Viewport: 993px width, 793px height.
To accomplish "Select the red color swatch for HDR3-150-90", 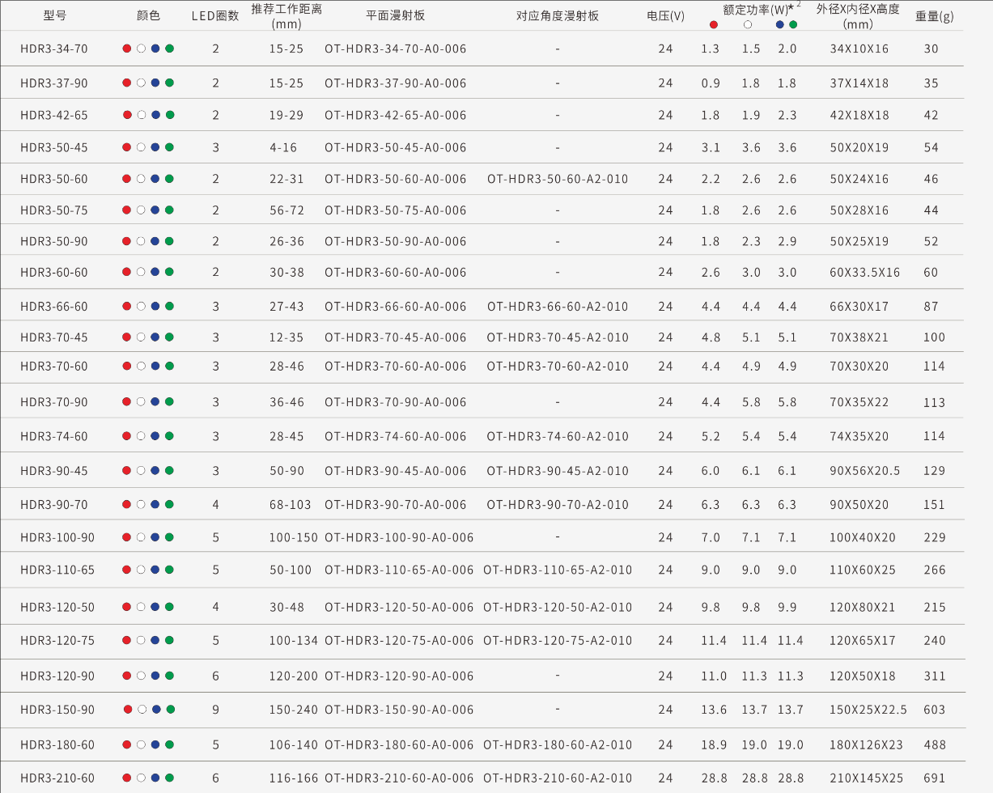I will point(128,710).
